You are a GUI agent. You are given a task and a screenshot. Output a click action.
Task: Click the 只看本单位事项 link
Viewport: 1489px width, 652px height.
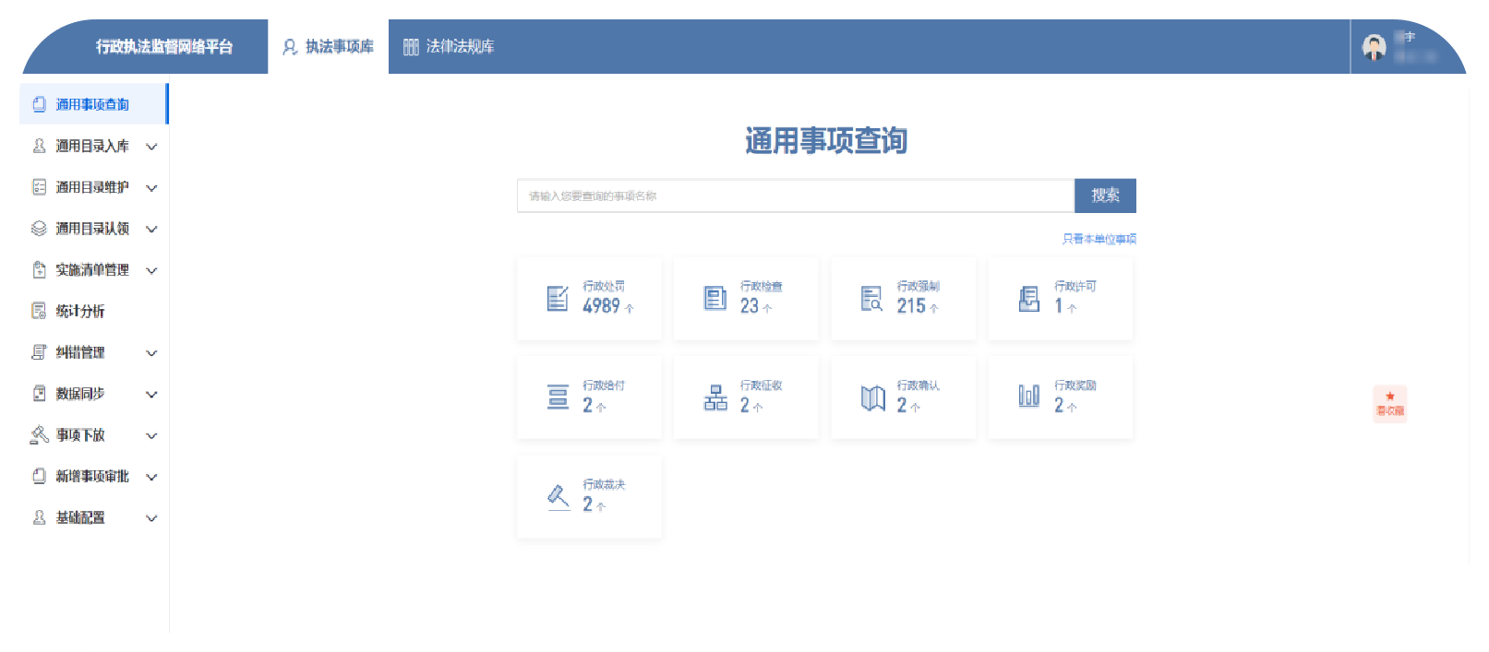[1099, 239]
